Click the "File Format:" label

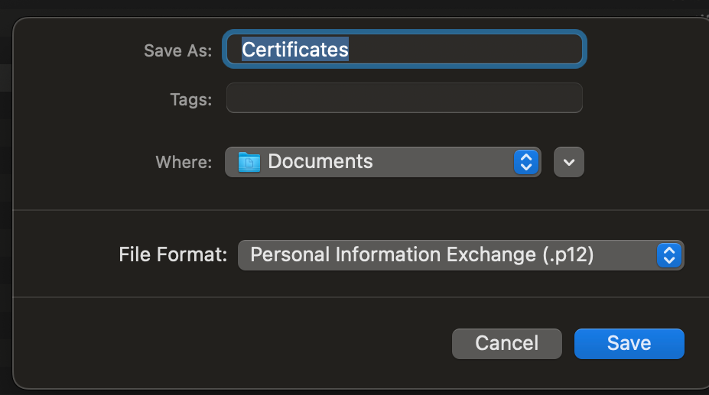pos(173,254)
